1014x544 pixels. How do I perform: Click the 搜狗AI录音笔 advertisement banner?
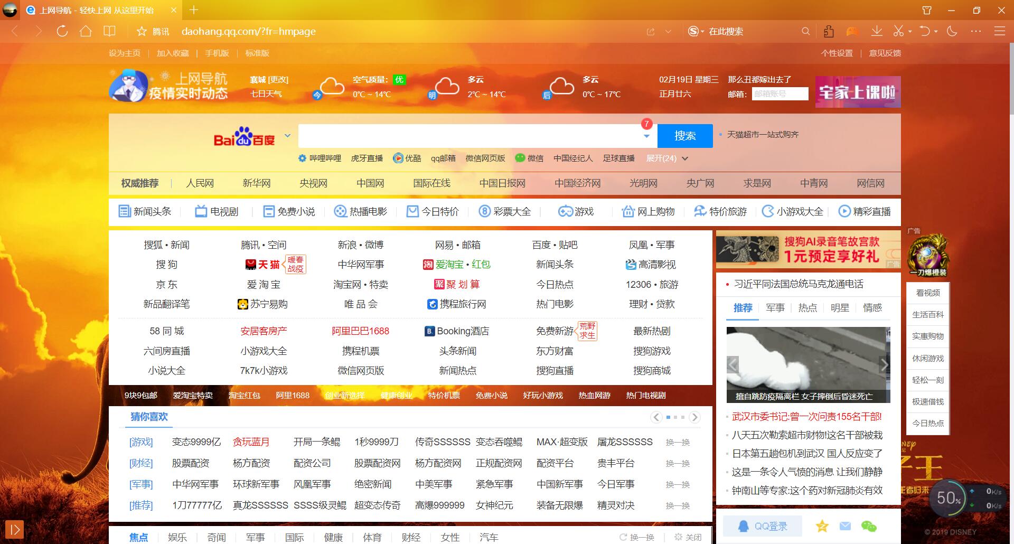pyautogui.click(x=808, y=249)
